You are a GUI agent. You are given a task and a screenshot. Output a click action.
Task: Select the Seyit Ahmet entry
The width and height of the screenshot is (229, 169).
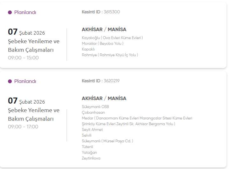point(92,130)
